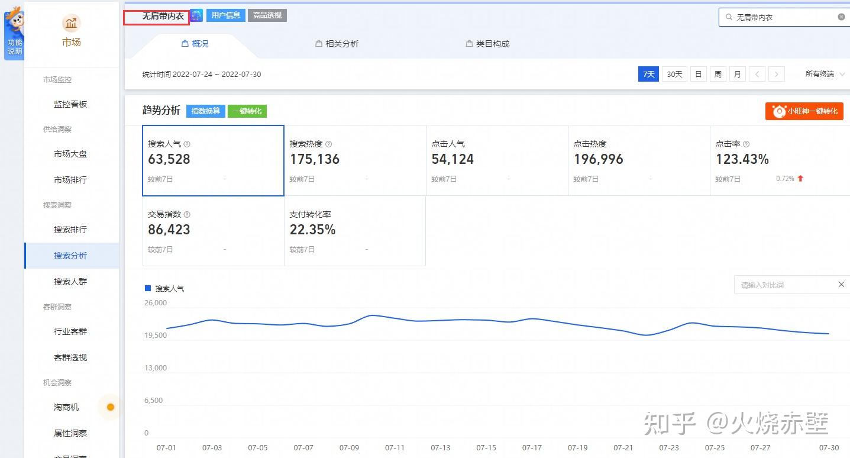Viewport: 850px width, 458px height.
Task: Toggle the 搜索人气 chart legend
Action: click(x=164, y=288)
